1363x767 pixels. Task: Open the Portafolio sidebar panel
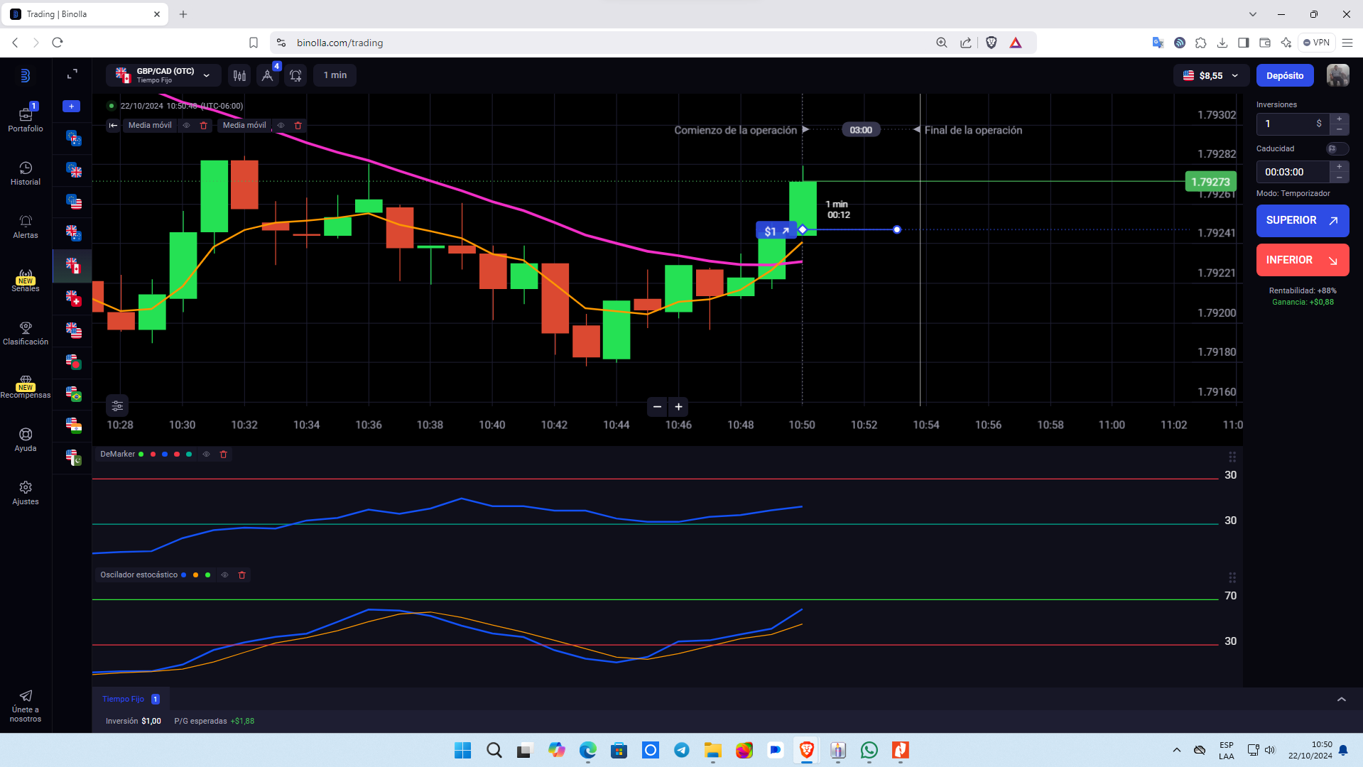[26, 118]
